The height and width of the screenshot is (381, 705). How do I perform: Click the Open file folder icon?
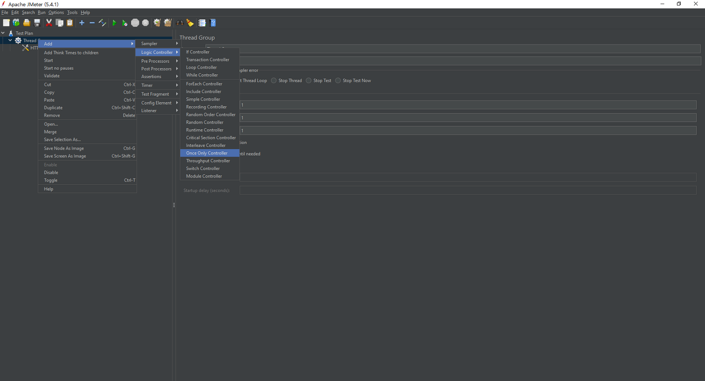point(26,23)
